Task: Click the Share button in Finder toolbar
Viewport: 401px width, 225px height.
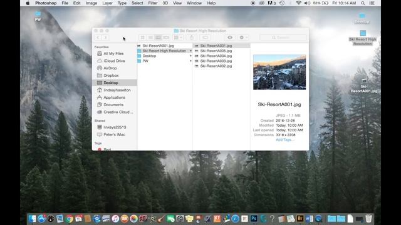Action: [192, 37]
